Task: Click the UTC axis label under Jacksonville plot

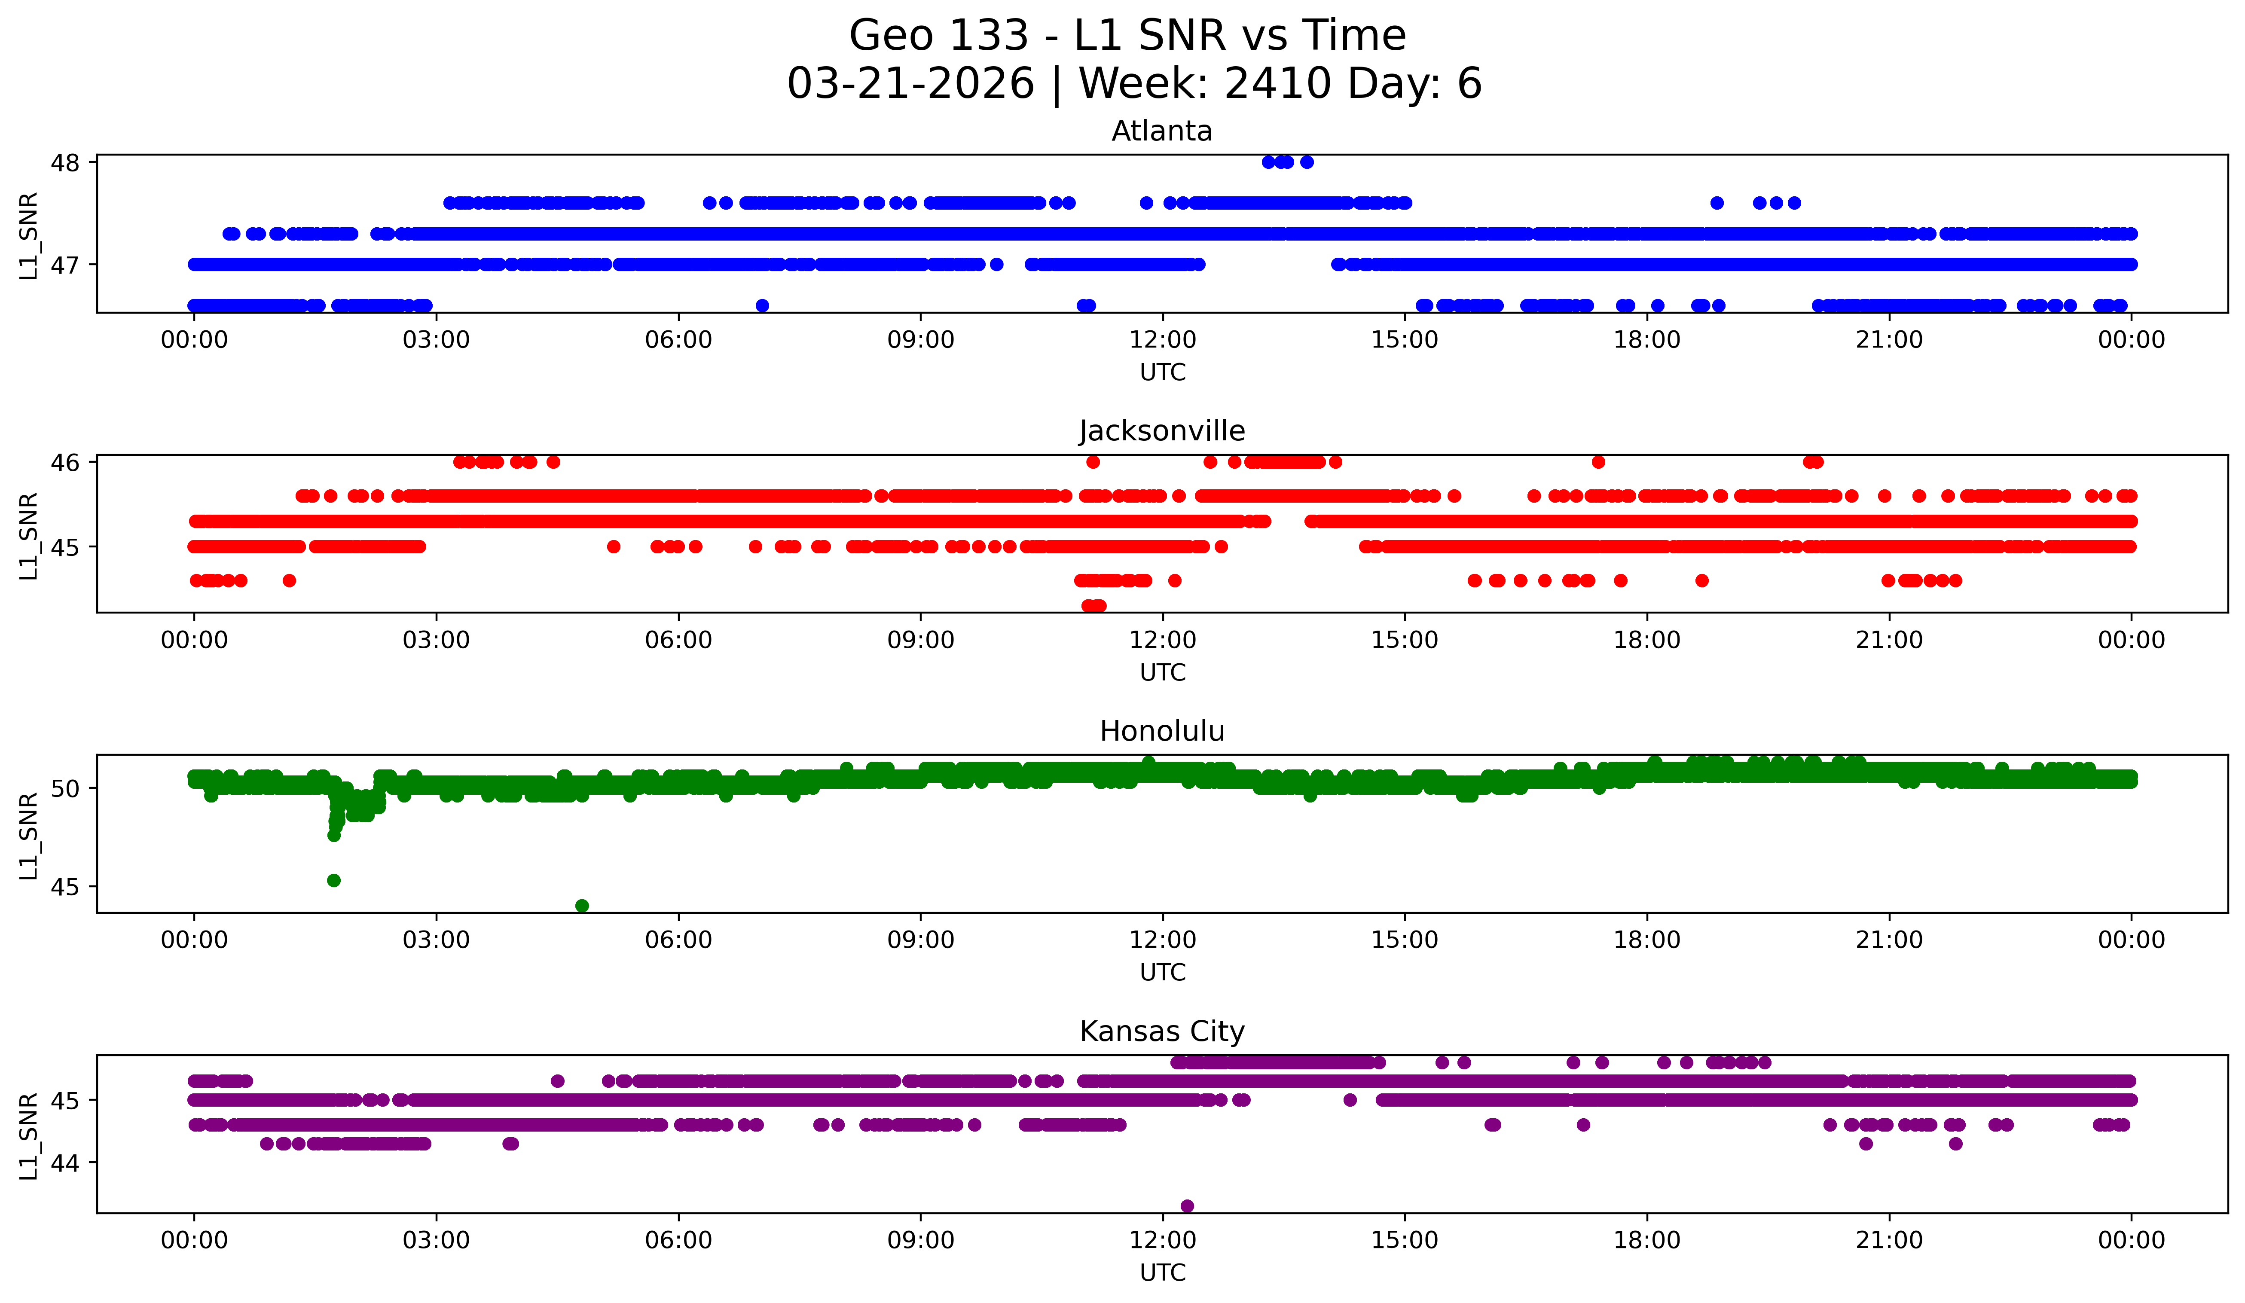Action: coord(1162,672)
